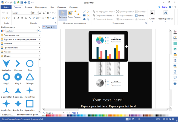Open Группировать dropdown

click(x=134, y=12)
